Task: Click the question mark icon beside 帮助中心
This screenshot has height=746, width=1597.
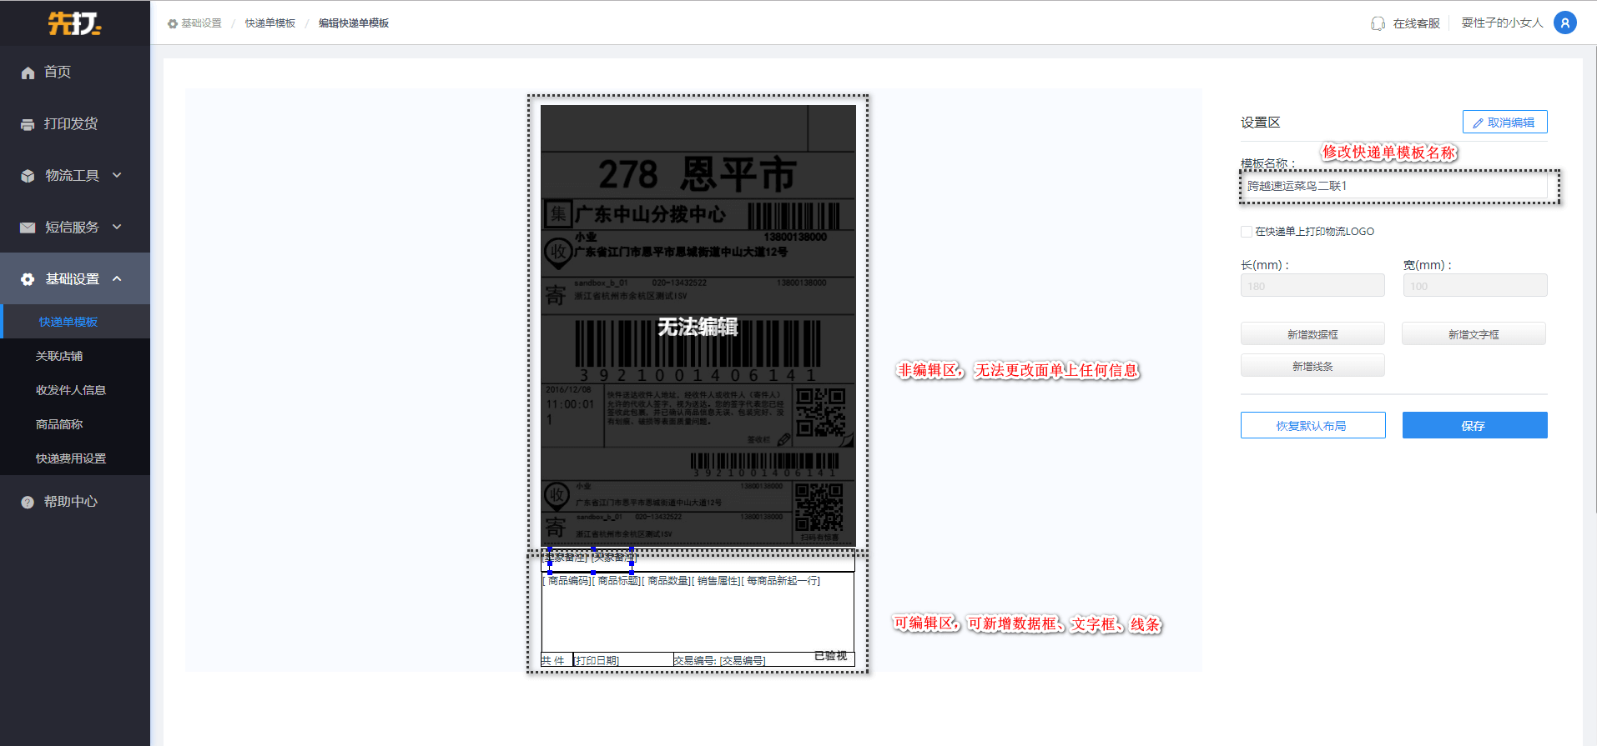Action: pos(28,502)
